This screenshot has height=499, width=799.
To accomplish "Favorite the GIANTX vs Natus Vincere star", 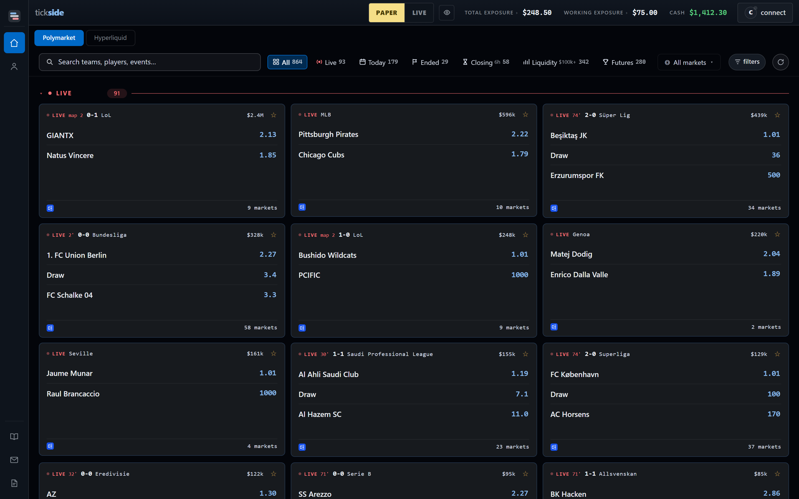I will pyautogui.click(x=274, y=115).
